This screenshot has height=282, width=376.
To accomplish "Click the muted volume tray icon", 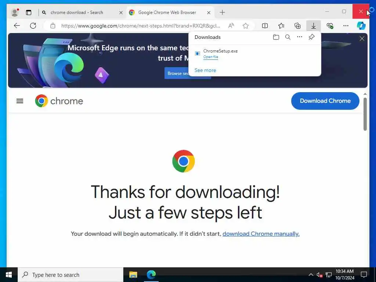I will [x=319, y=275].
